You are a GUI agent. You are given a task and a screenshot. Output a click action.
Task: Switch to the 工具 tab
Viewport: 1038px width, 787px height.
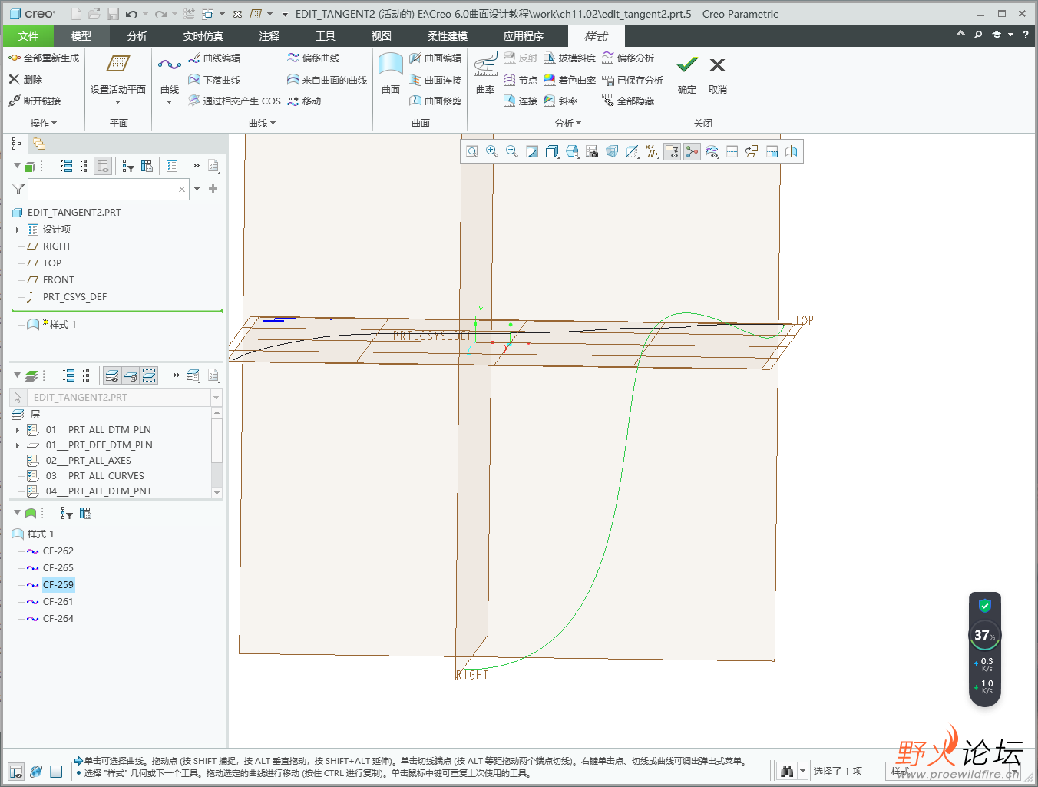326,36
